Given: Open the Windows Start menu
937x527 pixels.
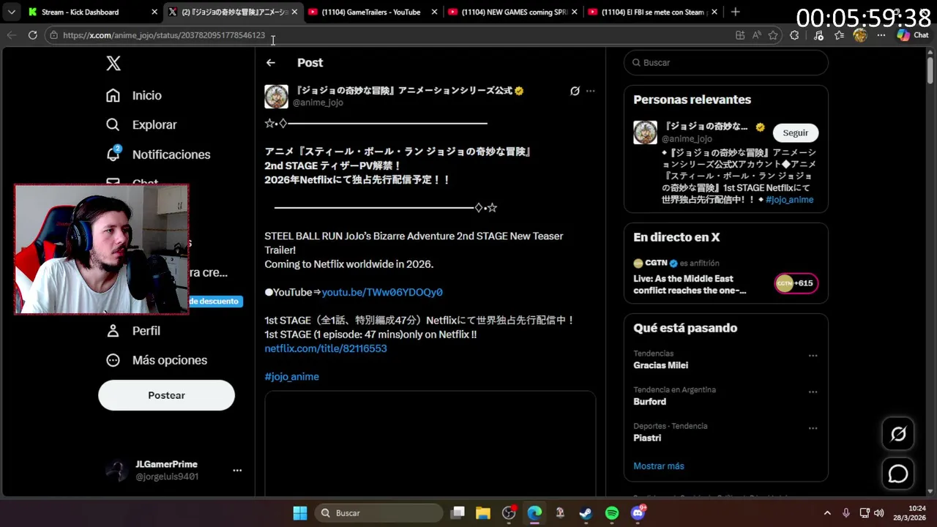Looking at the screenshot, I should click(x=300, y=513).
